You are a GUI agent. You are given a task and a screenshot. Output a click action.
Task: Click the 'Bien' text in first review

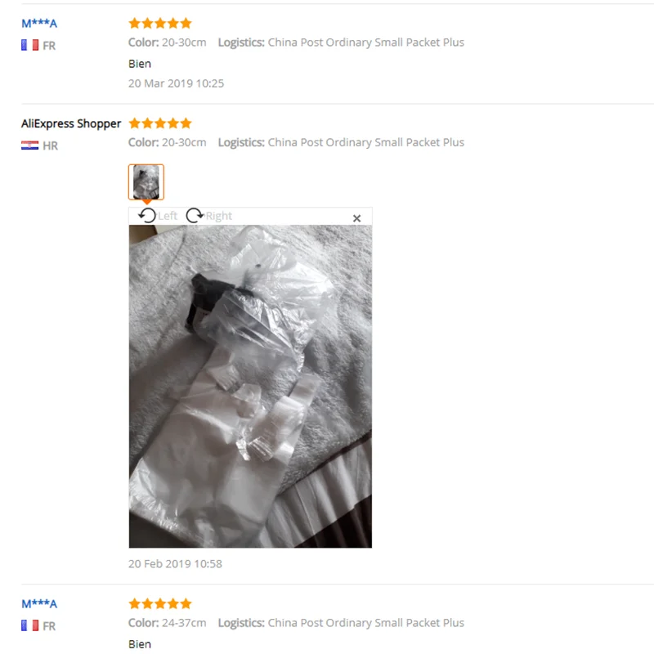(x=140, y=64)
